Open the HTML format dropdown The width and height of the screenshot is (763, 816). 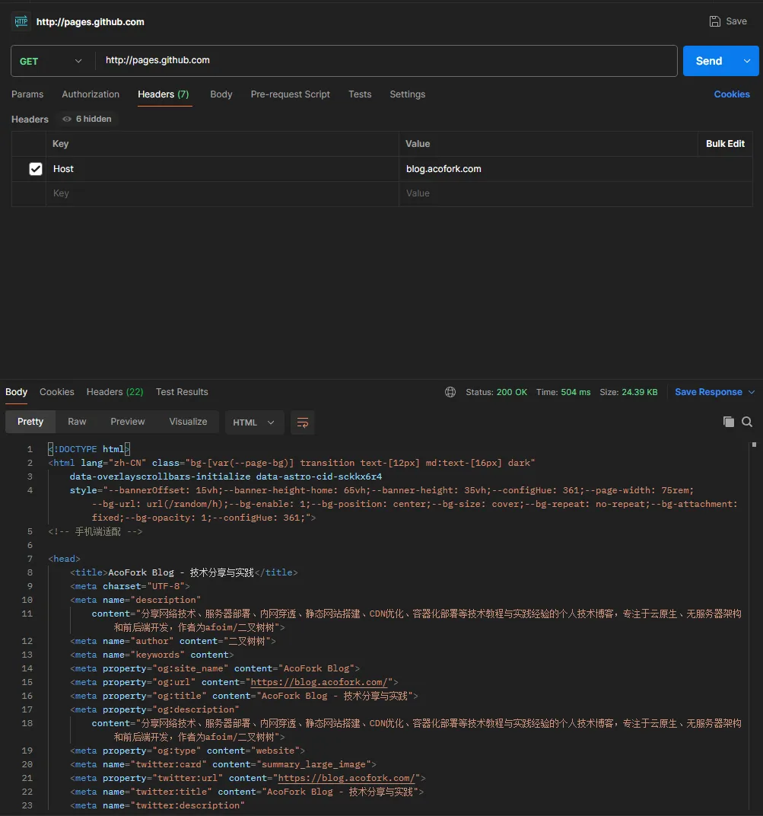click(254, 422)
